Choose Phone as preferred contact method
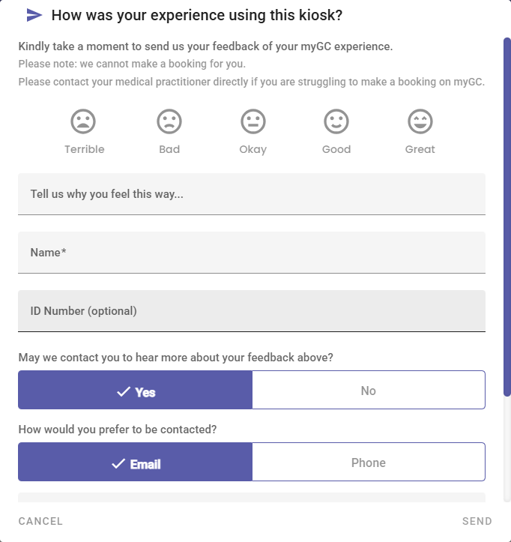Screen dimensions: 511x542 click(x=368, y=463)
